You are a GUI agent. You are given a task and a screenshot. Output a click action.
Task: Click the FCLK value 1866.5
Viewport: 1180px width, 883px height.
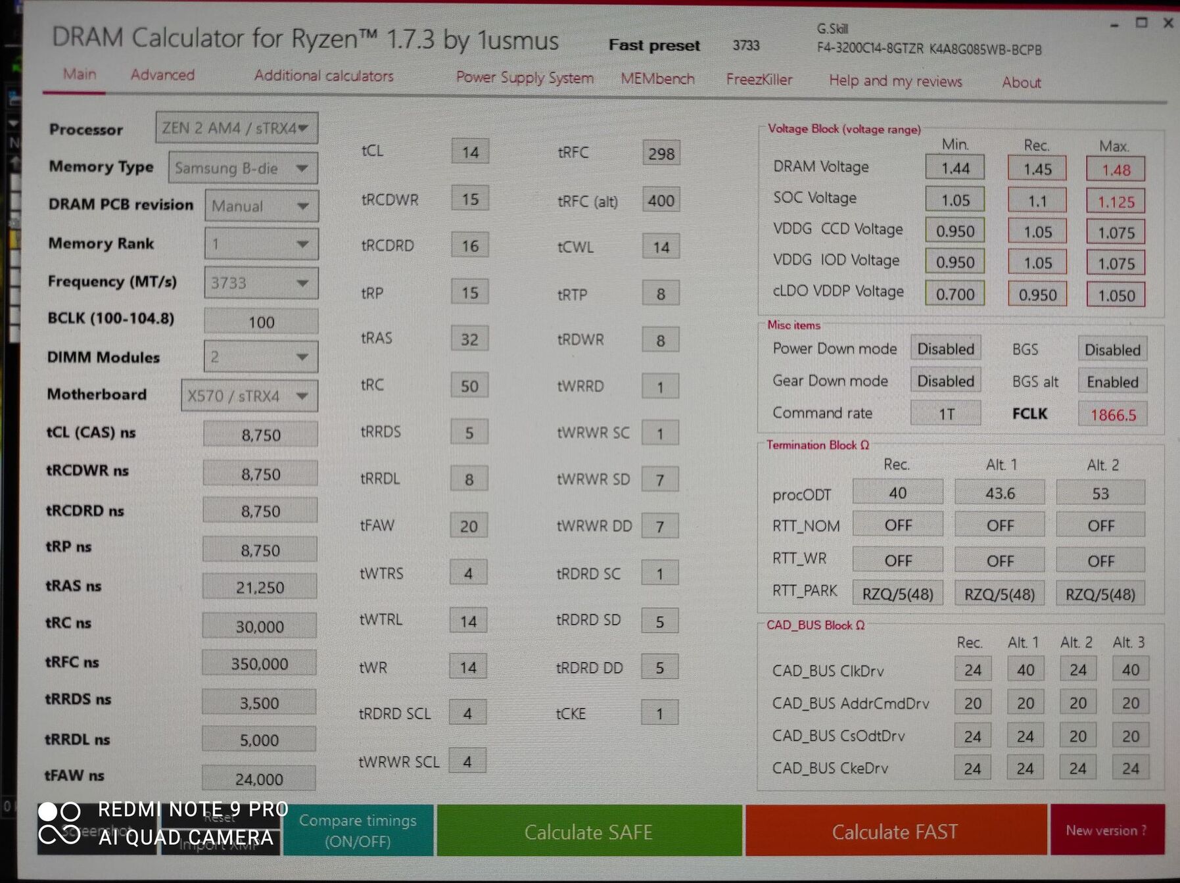pos(1112,414)
